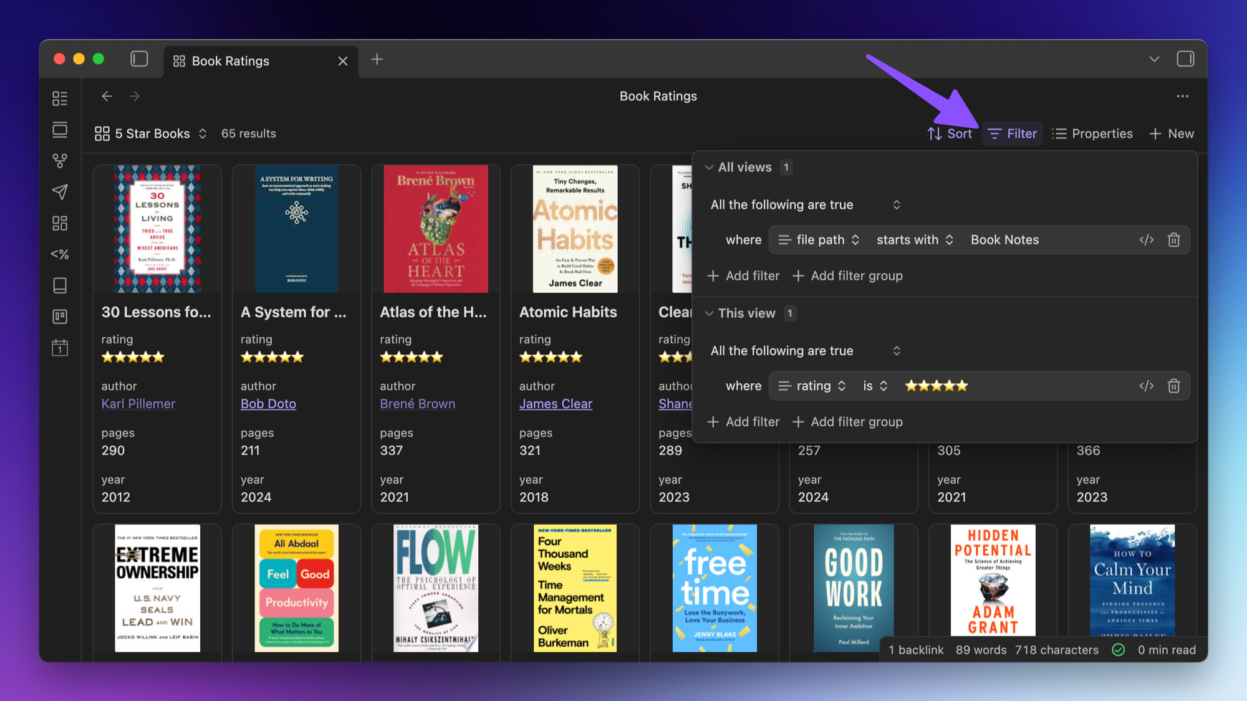
Task: Add filter under This view
Action: [x=743, y=422]
